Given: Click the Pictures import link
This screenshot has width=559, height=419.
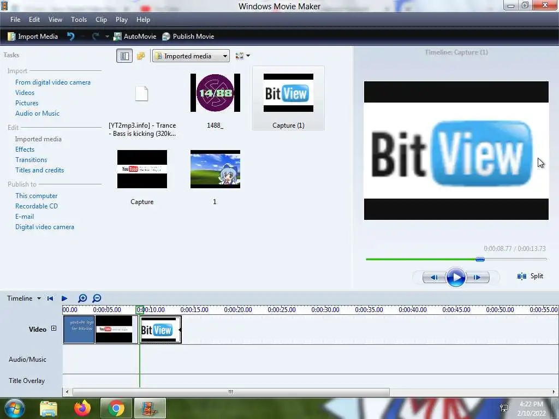Looking at the screenshot, I should (27, 103).
